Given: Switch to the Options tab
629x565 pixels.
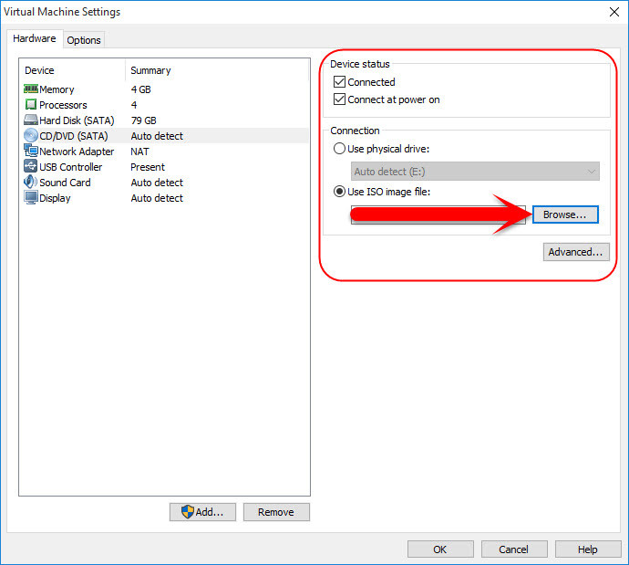Looking at the screenshot, I should [x=84, y=40].
